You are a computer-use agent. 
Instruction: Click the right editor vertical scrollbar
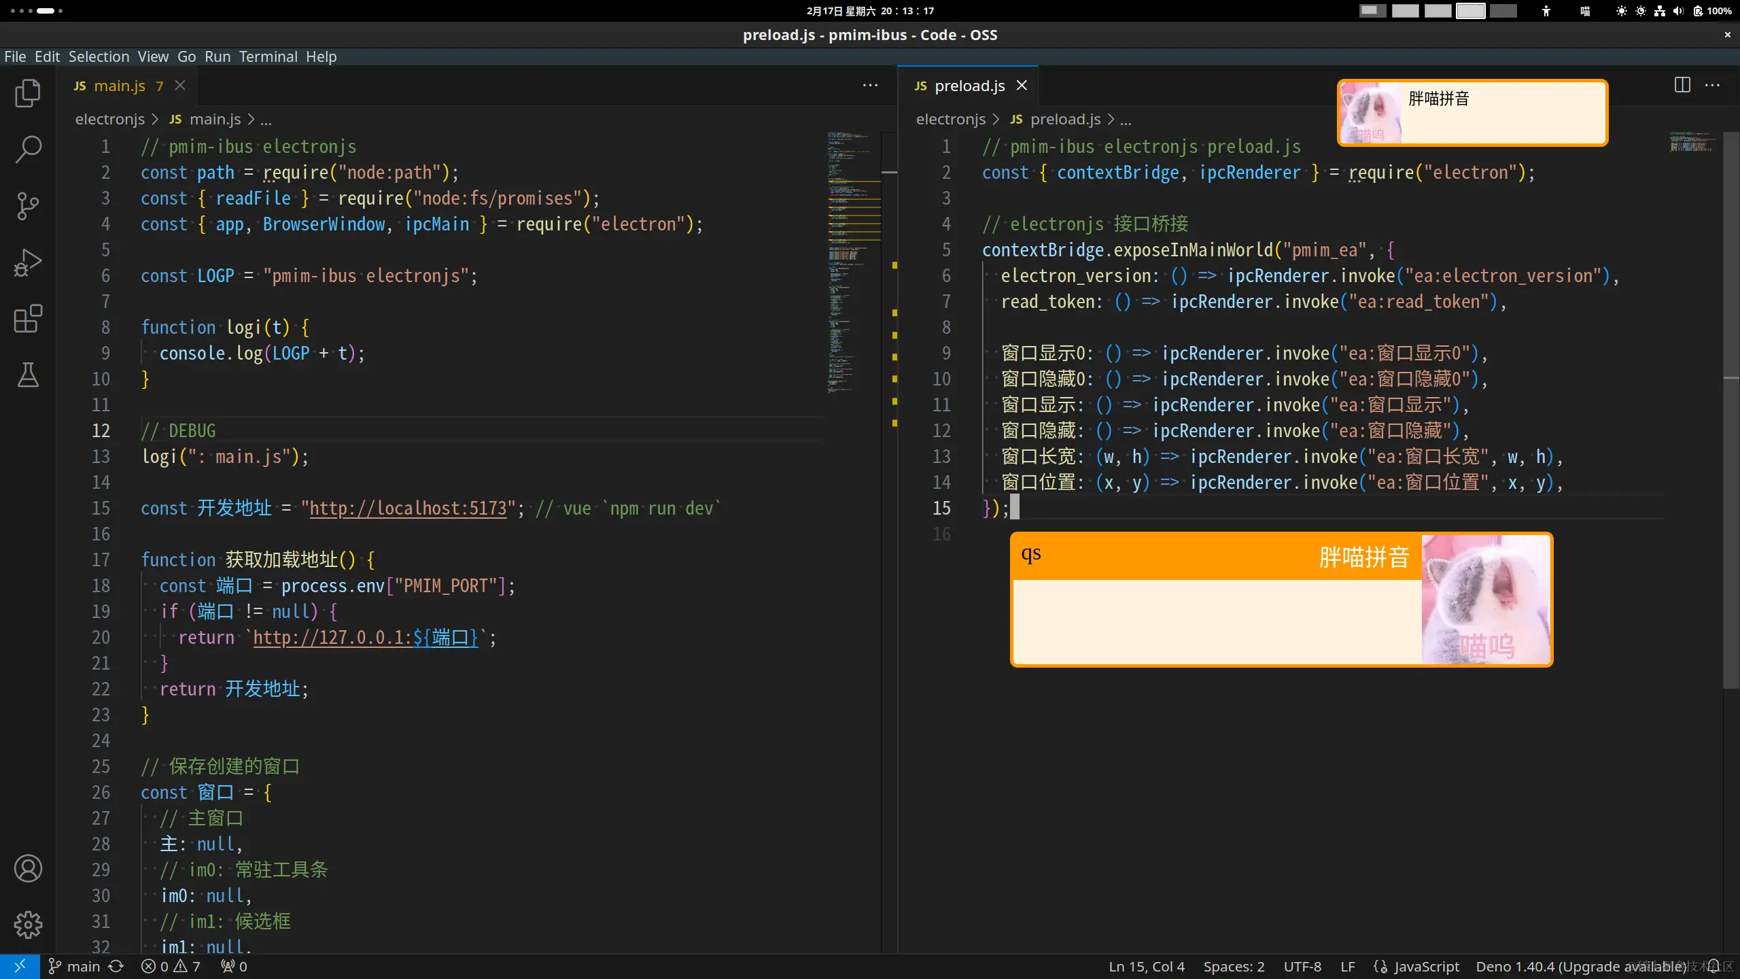1730,408
